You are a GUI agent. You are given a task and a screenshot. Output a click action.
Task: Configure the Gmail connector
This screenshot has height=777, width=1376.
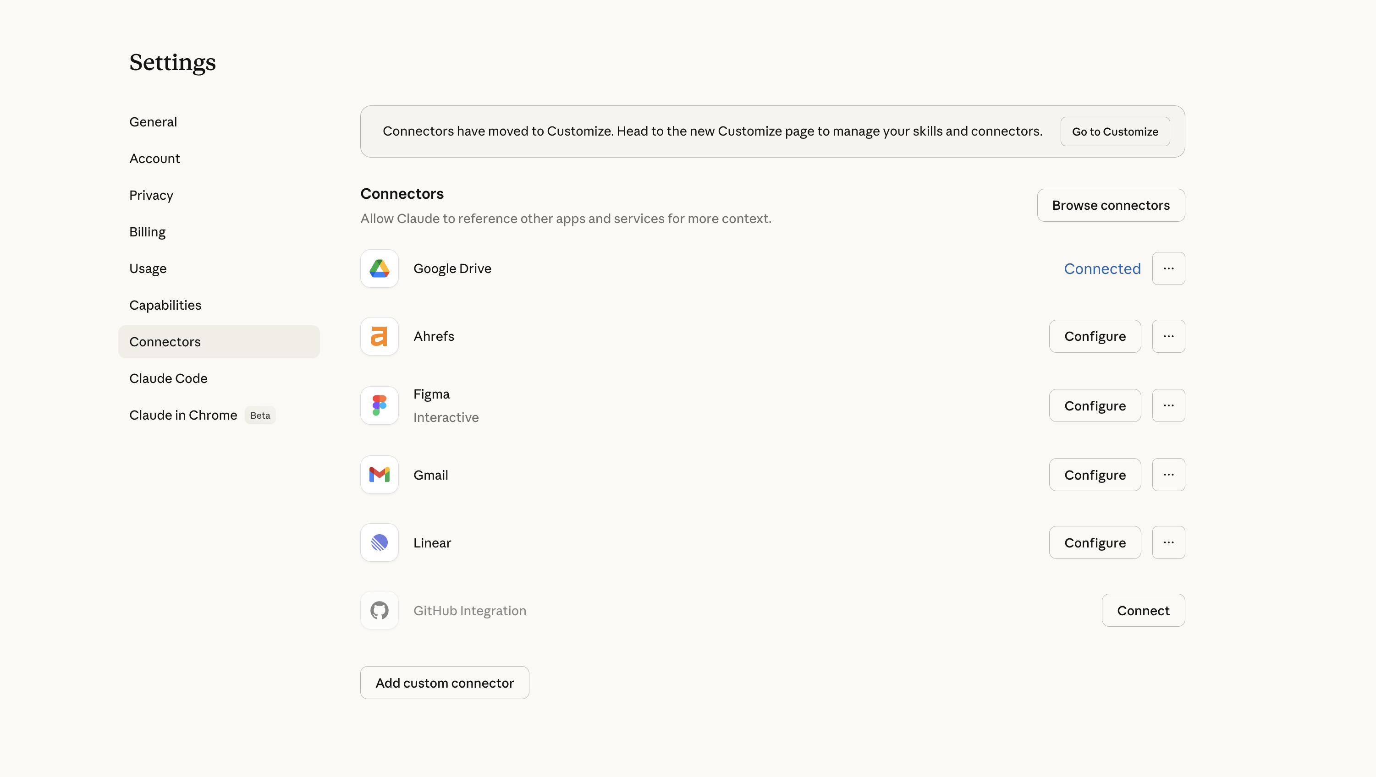pyautogui.click(x=1095, y=475)
